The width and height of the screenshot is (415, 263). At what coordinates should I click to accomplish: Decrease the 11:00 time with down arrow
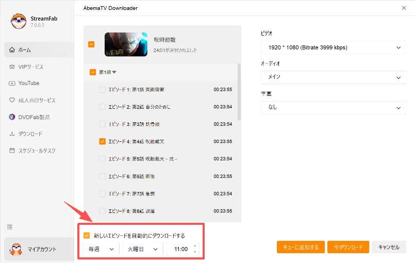click(195, 252)
